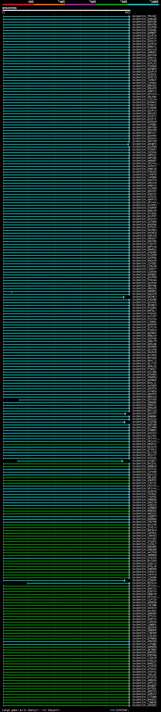161x712 pixels.
Task: Select hit label UniRef100_P12860
Action: click(144, 308)
